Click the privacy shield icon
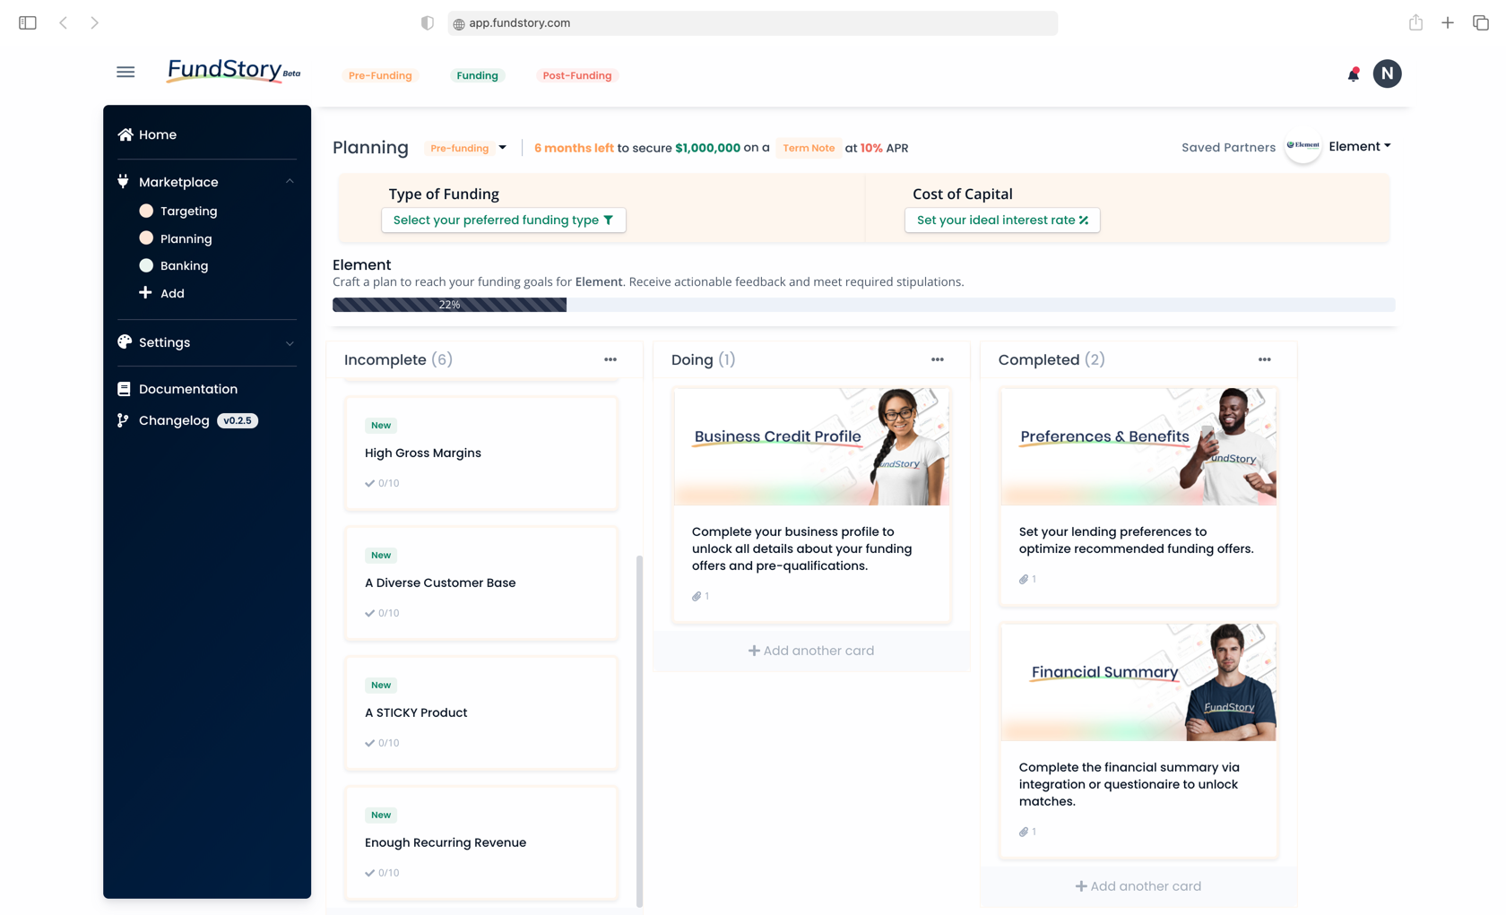 tap(428, 22)
